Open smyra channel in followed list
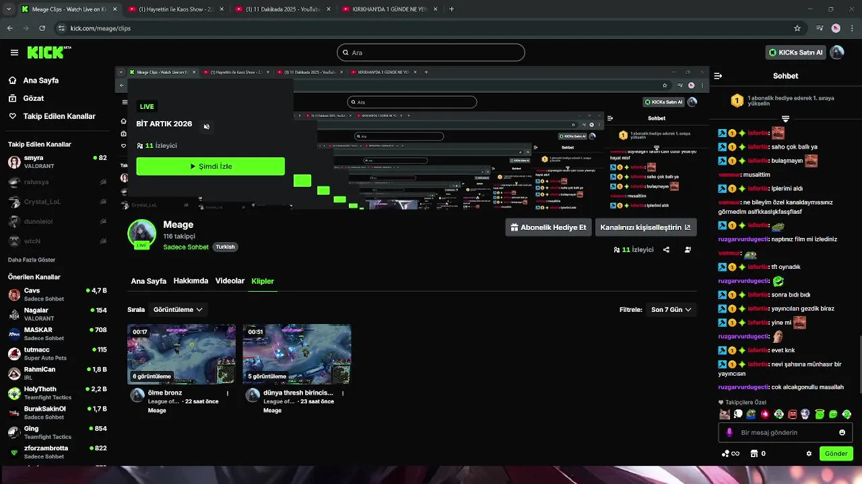 coord(57,162)
